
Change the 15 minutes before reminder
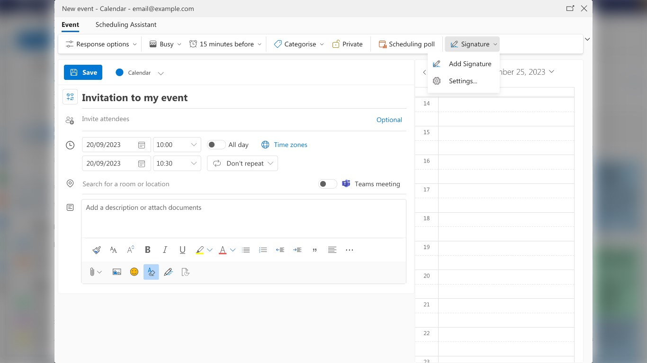click(x=225, y=44)
